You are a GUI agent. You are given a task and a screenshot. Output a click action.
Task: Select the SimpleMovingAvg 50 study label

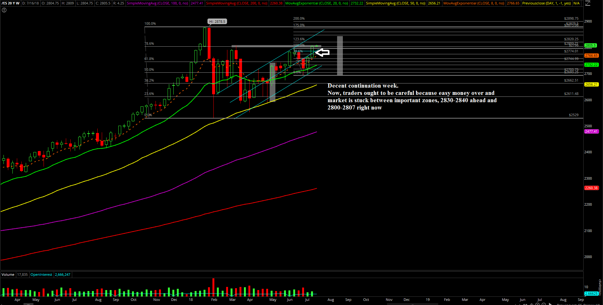tap(396, 3)
